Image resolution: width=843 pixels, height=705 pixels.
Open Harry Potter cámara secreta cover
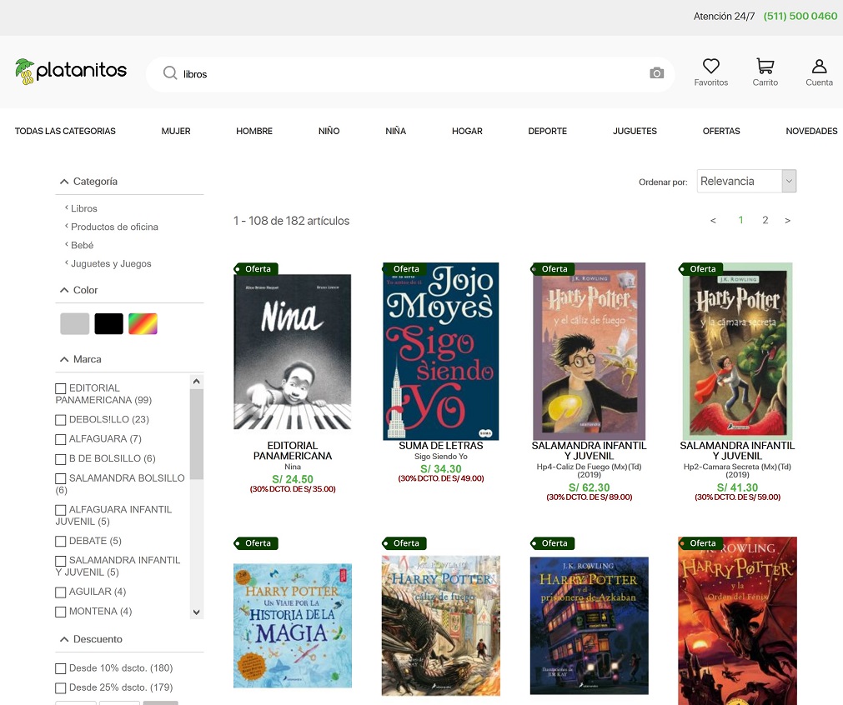737,352
